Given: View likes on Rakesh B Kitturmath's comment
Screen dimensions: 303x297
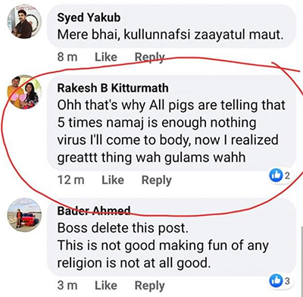Looking at the screenshot, I should 280,176.
